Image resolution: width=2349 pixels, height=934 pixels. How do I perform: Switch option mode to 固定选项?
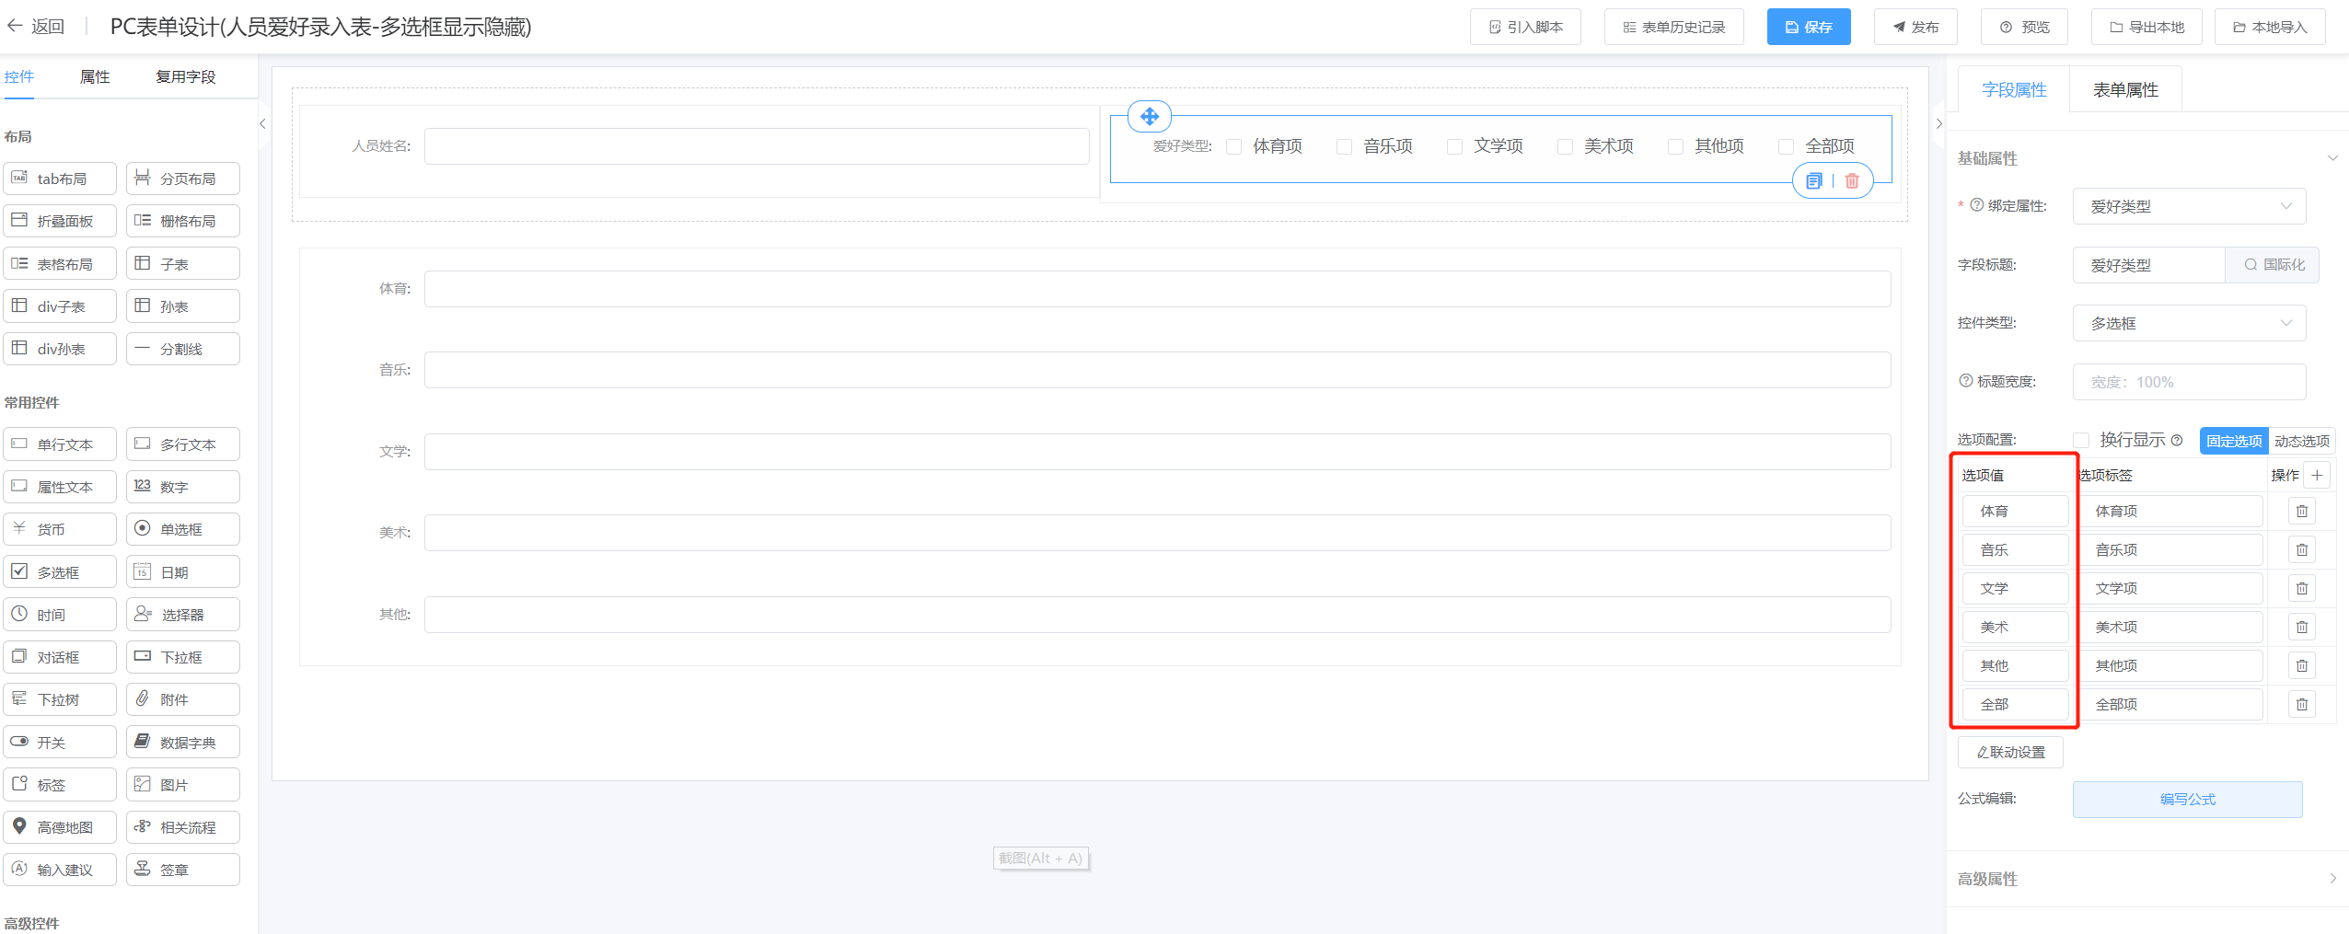click(x=2234, y=441)
